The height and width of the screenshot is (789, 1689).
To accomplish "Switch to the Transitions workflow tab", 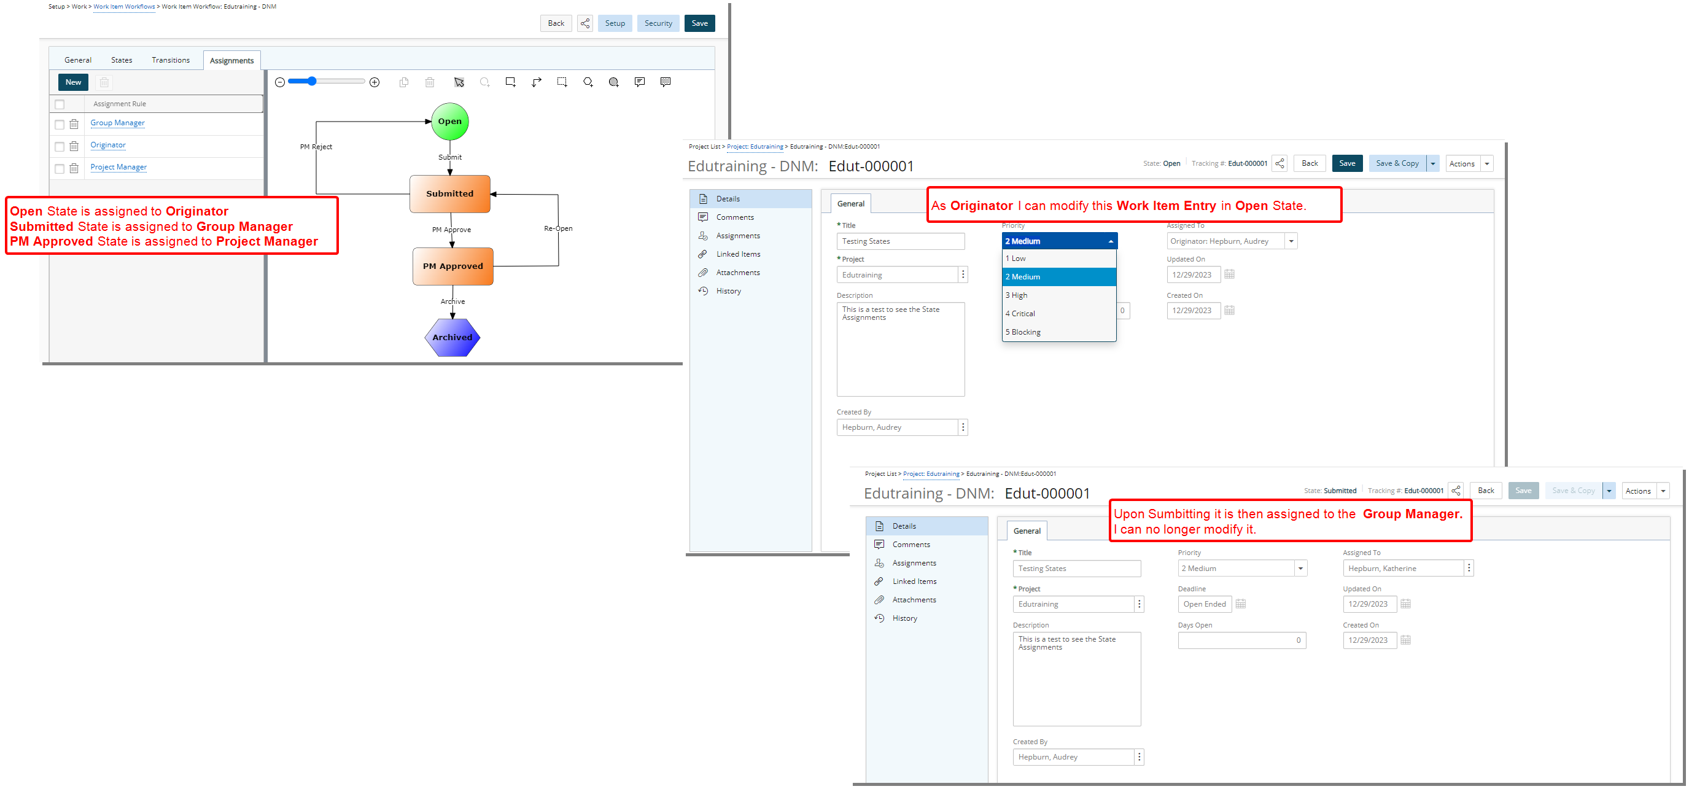I will coord(171,60).
